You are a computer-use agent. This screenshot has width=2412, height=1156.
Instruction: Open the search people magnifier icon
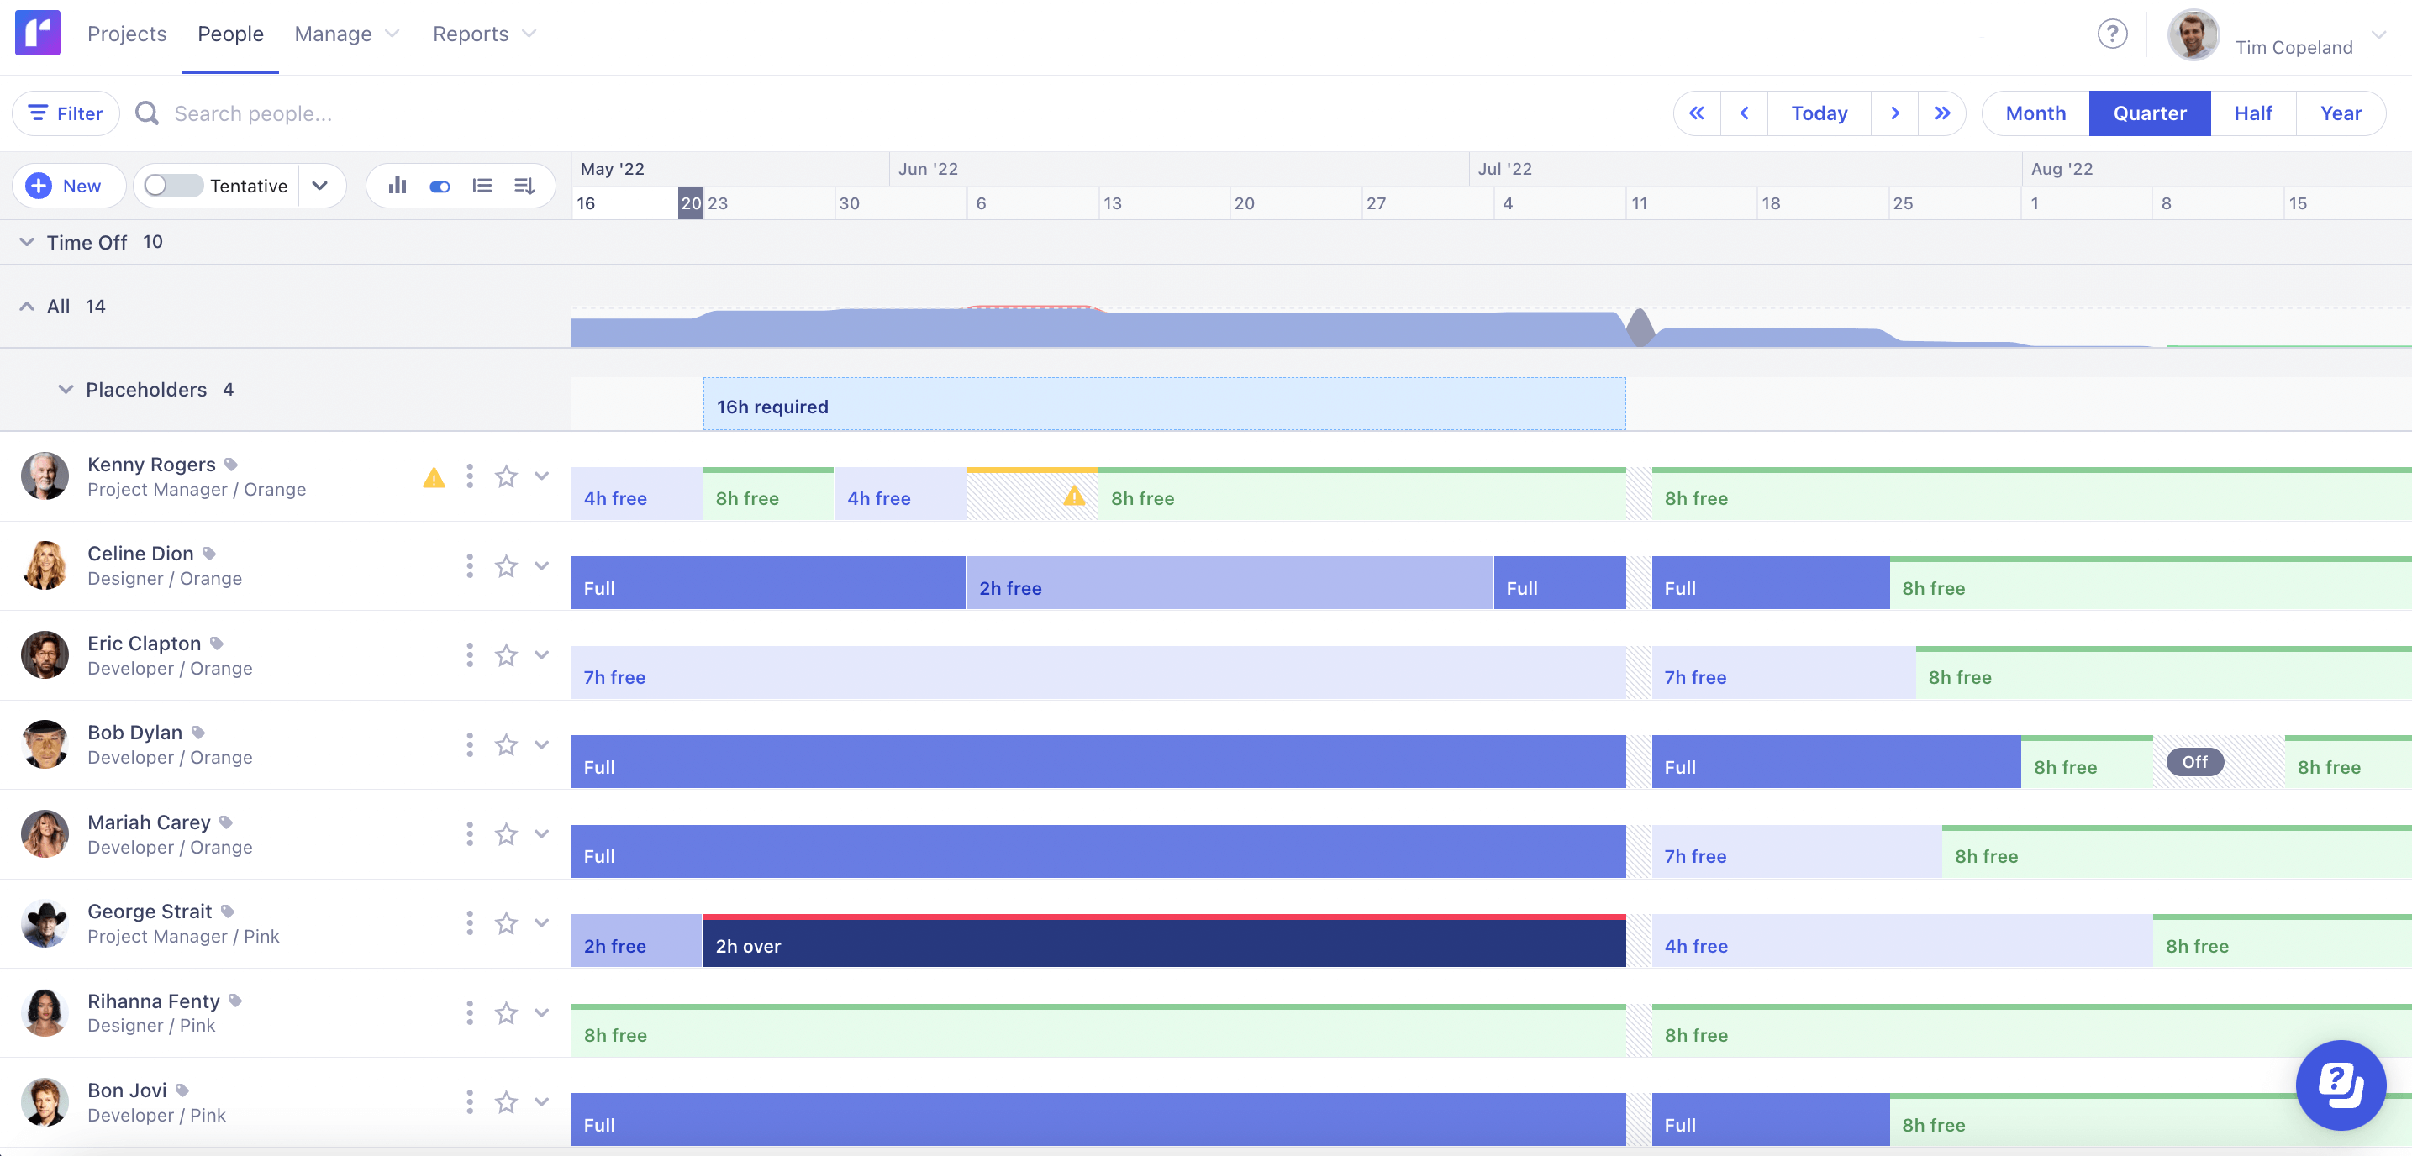[x=146, y=113]
